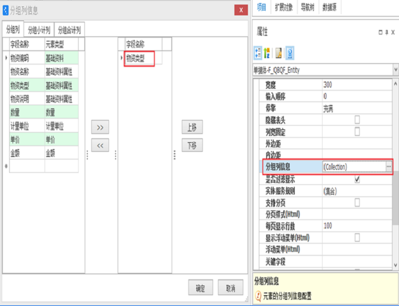Toggle the help description icon in properties toolbar
Image resolution: width=399 pixels, height=306 pixels.
coord(290,53)
